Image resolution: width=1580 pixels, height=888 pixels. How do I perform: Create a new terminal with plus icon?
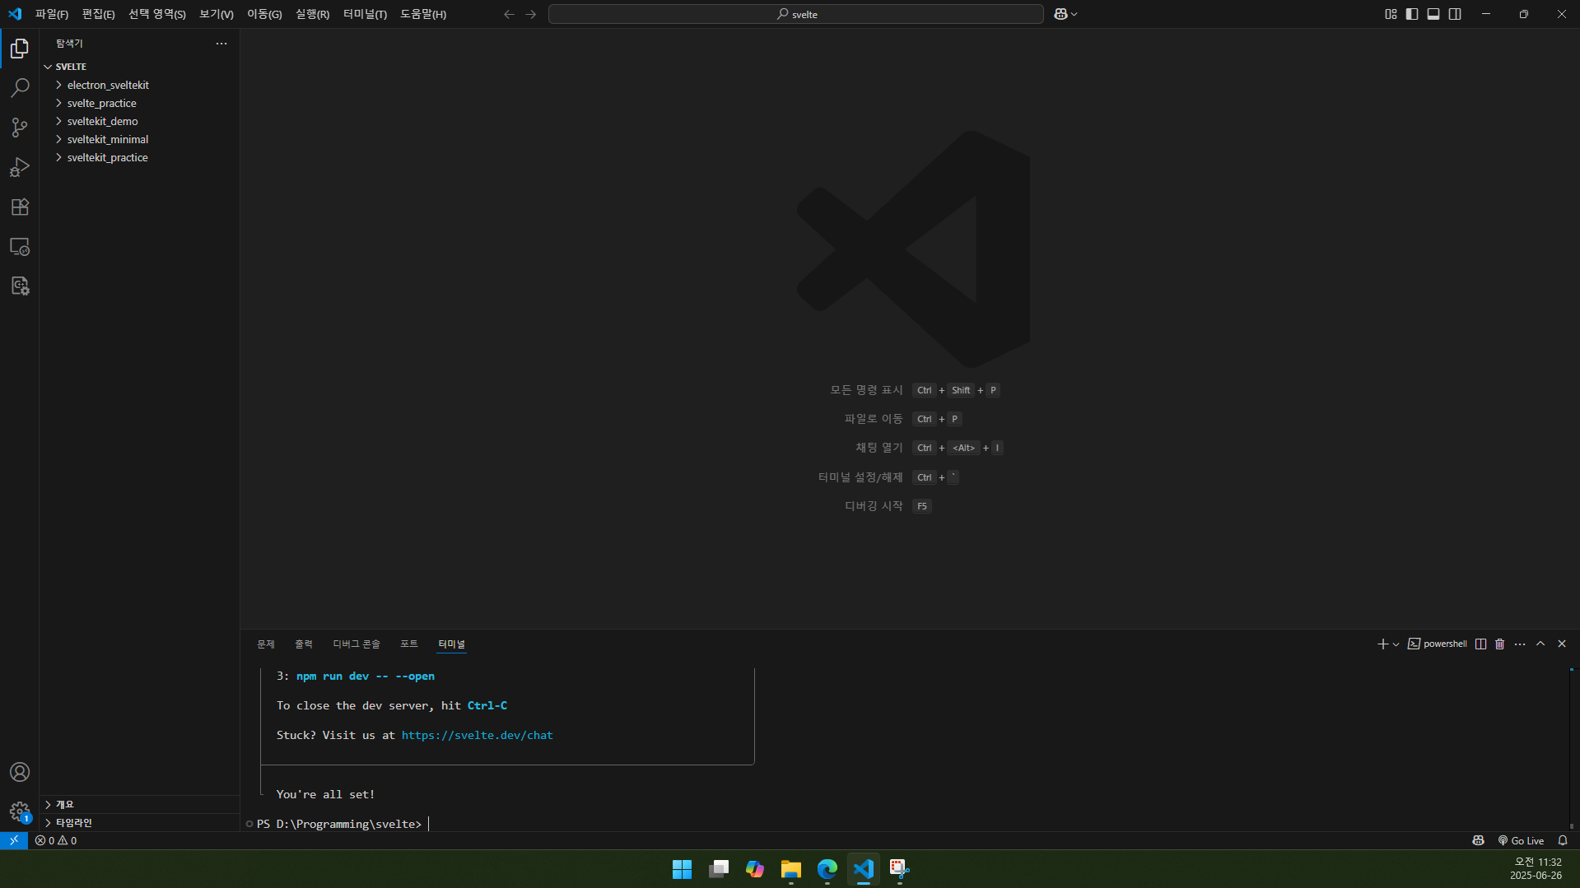pos(1382,644)
